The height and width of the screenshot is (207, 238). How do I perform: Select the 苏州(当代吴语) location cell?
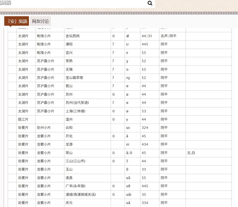[x=87, y=103]
